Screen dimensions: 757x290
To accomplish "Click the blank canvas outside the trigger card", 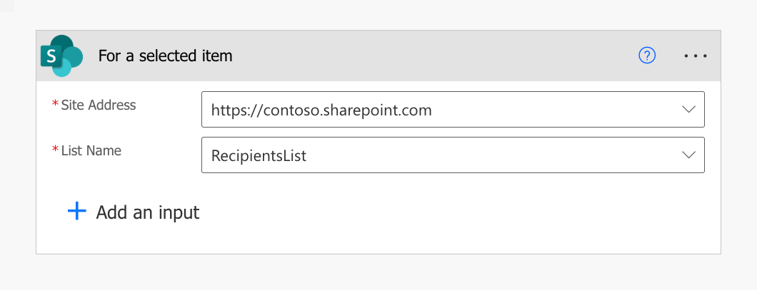I will click(378, 274).
